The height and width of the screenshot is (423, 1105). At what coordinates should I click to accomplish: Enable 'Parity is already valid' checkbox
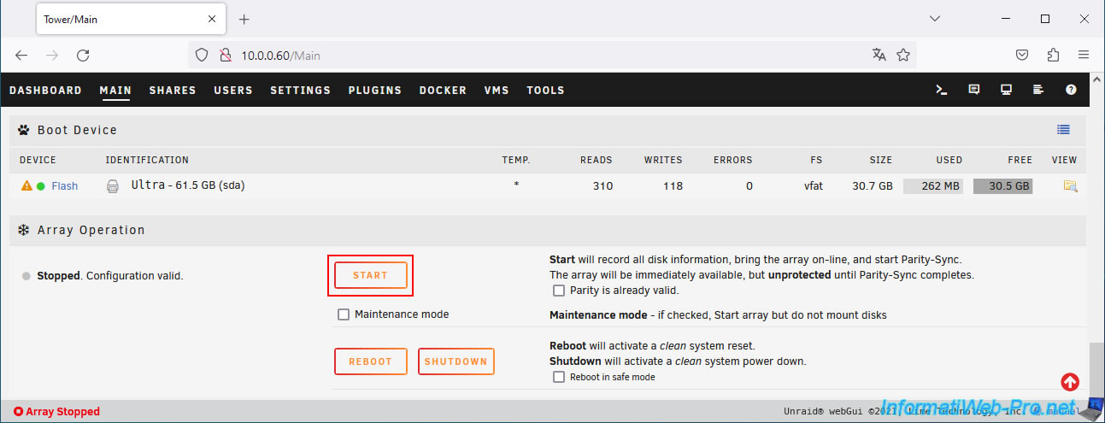pos(559,291)
